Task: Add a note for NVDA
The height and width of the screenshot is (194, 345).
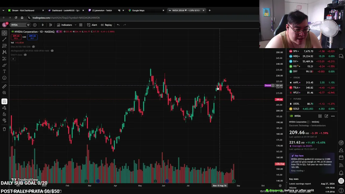Action: coord(326,116)
